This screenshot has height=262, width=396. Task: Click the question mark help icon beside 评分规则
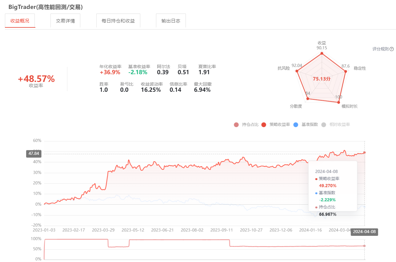click(x=392, y=49)
